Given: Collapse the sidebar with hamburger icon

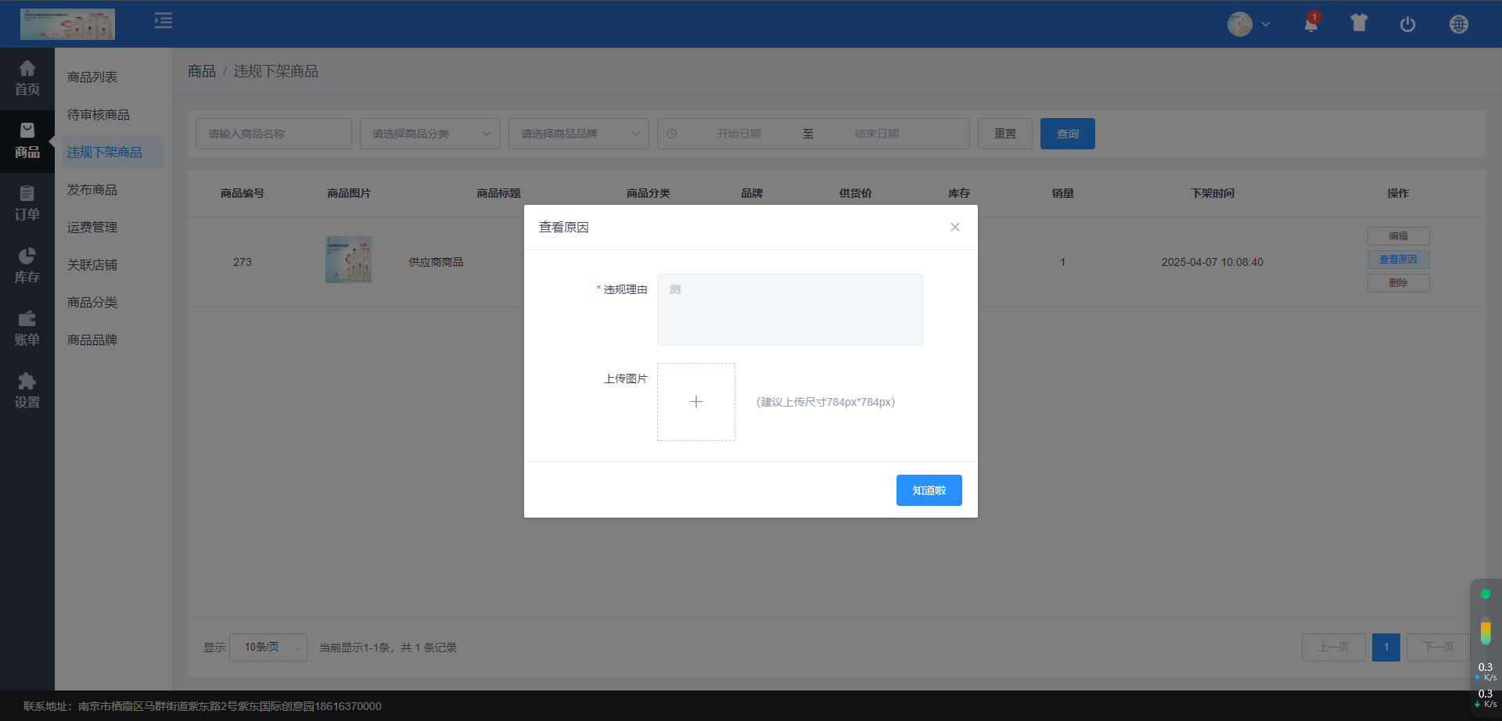Looking at the screenshot, I should pos(163,21).
